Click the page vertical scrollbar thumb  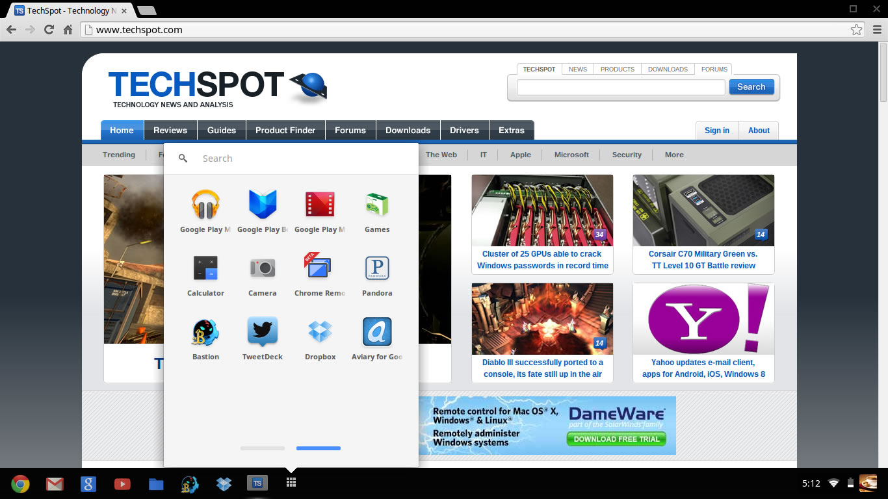883,73
